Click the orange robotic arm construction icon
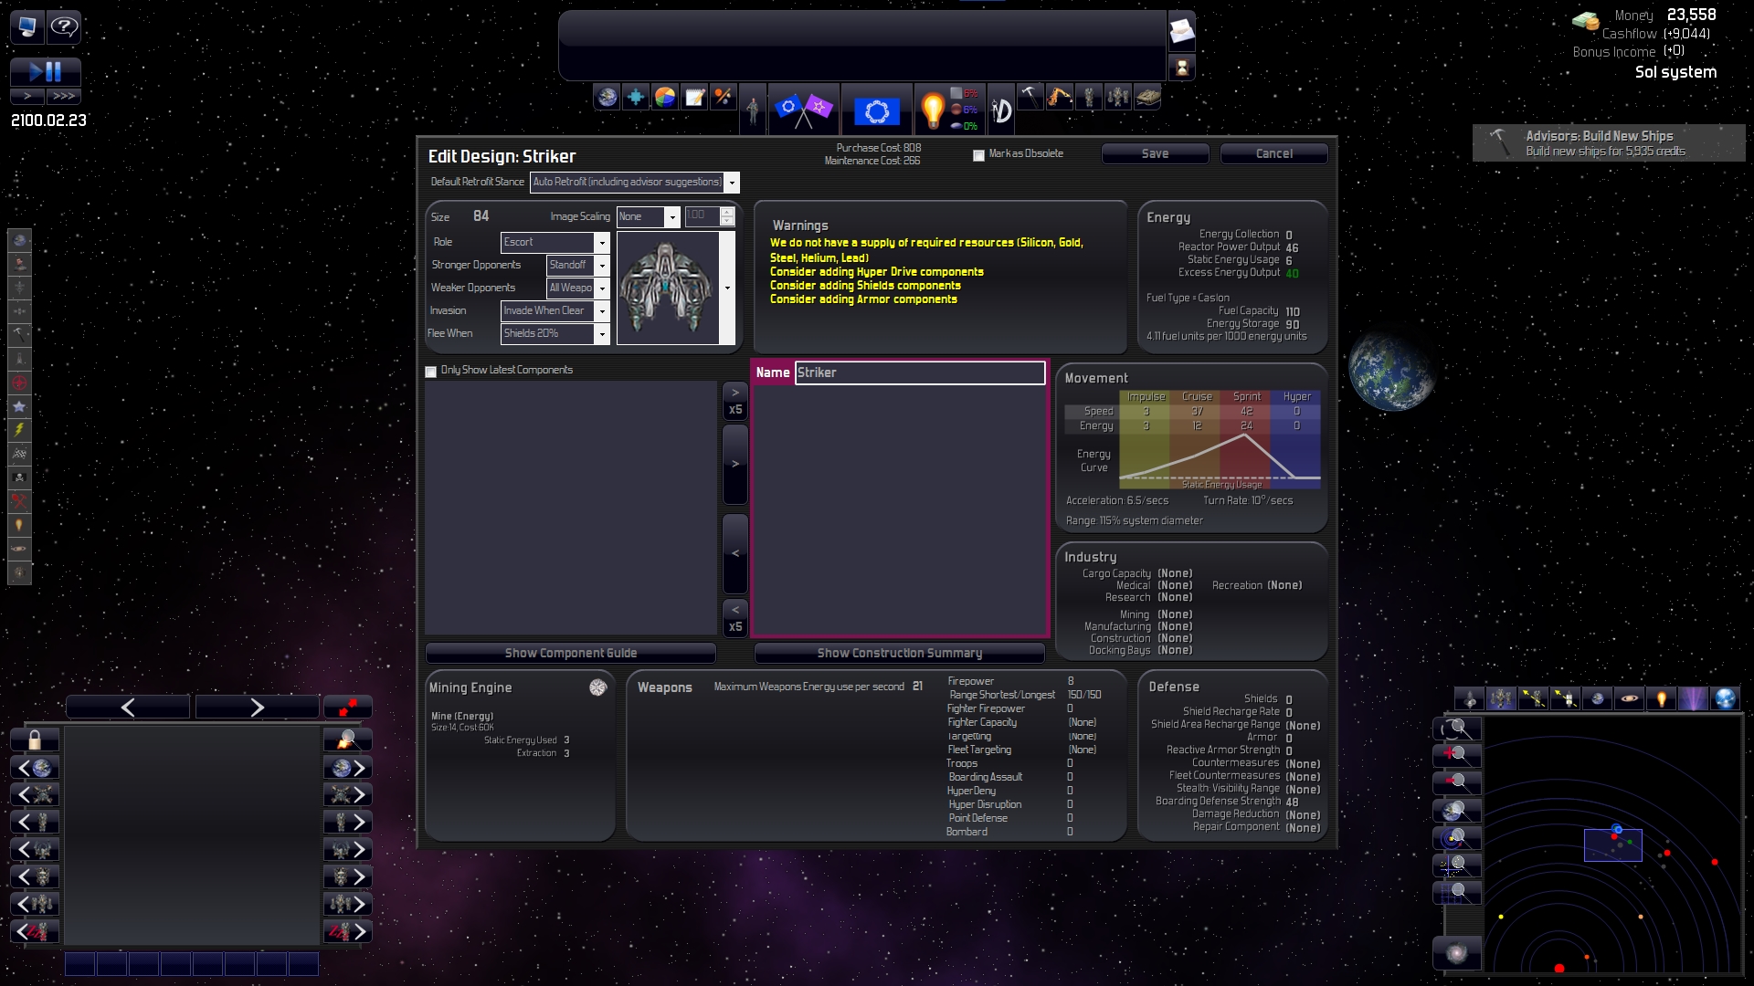The width and height of the screenshot is (1754, 986). tap(1060, 97)
